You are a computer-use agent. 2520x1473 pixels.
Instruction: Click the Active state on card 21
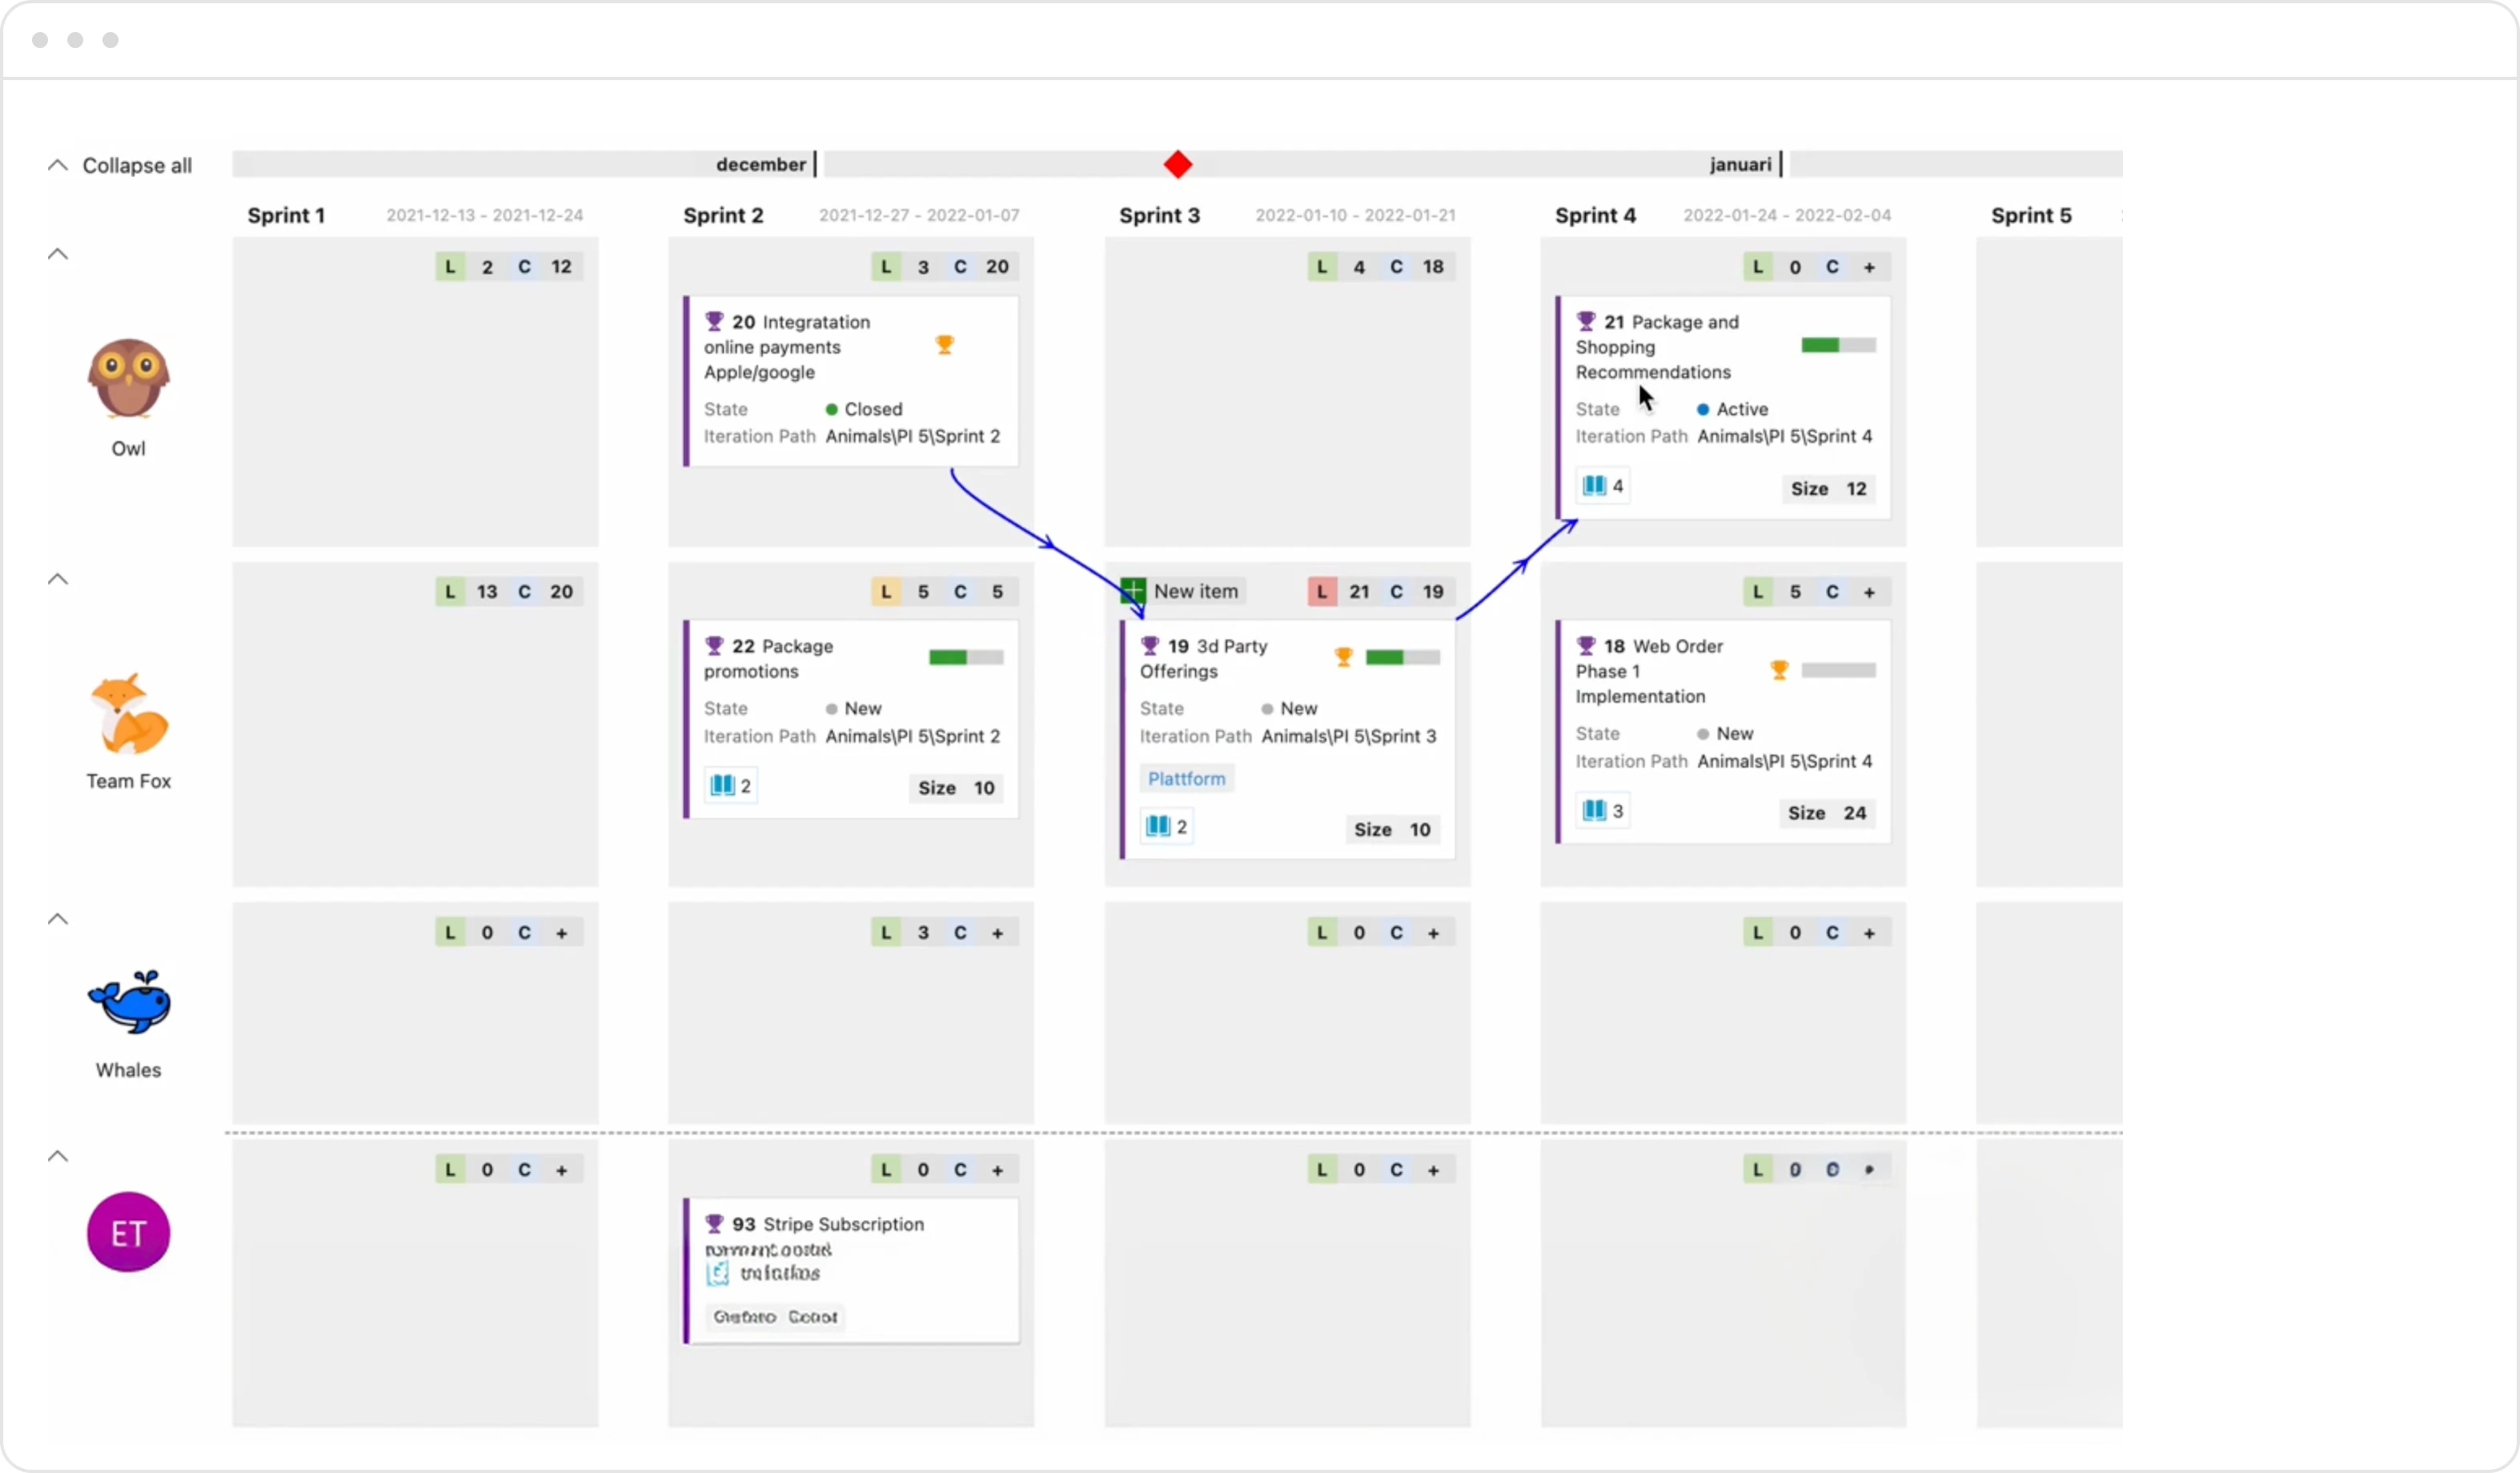1733,409
